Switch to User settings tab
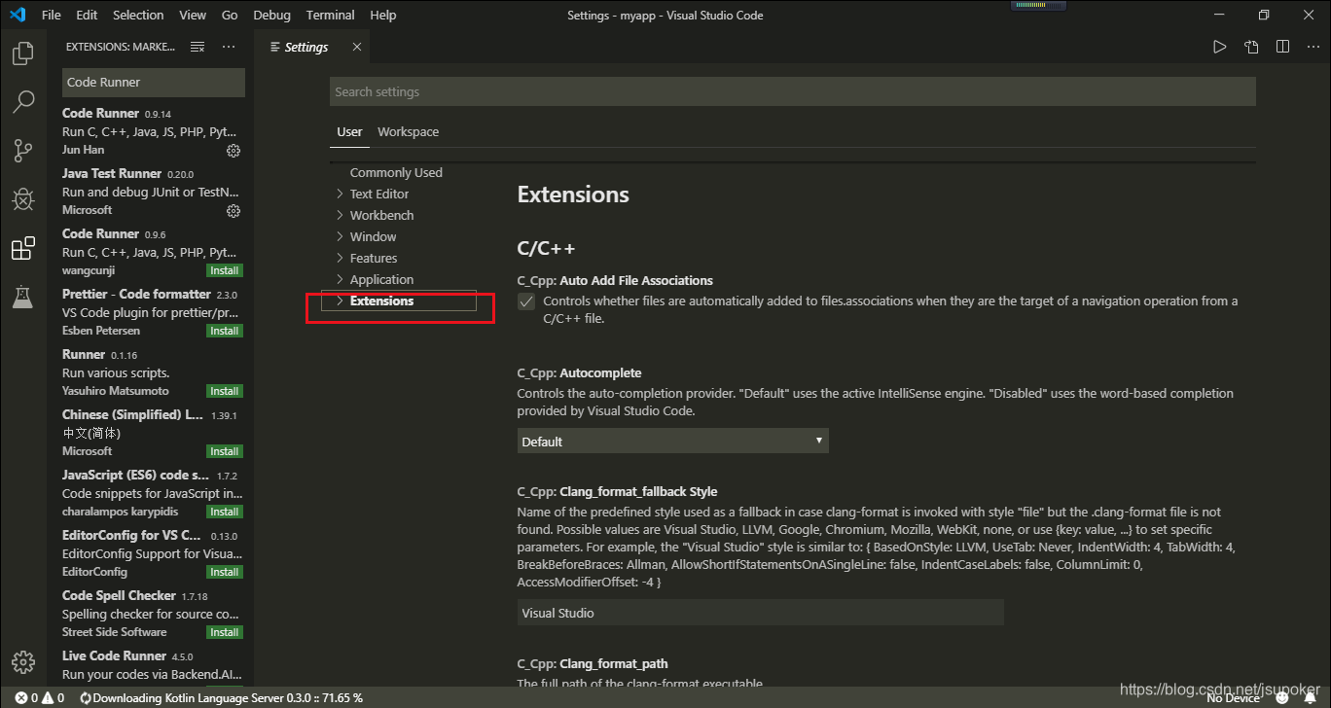This screenshot has width=1331, height=708. point(349,131)
